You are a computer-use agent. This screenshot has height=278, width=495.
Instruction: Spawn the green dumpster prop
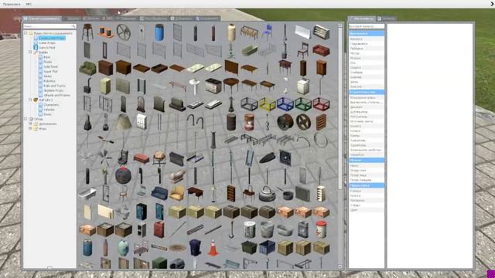249,247
